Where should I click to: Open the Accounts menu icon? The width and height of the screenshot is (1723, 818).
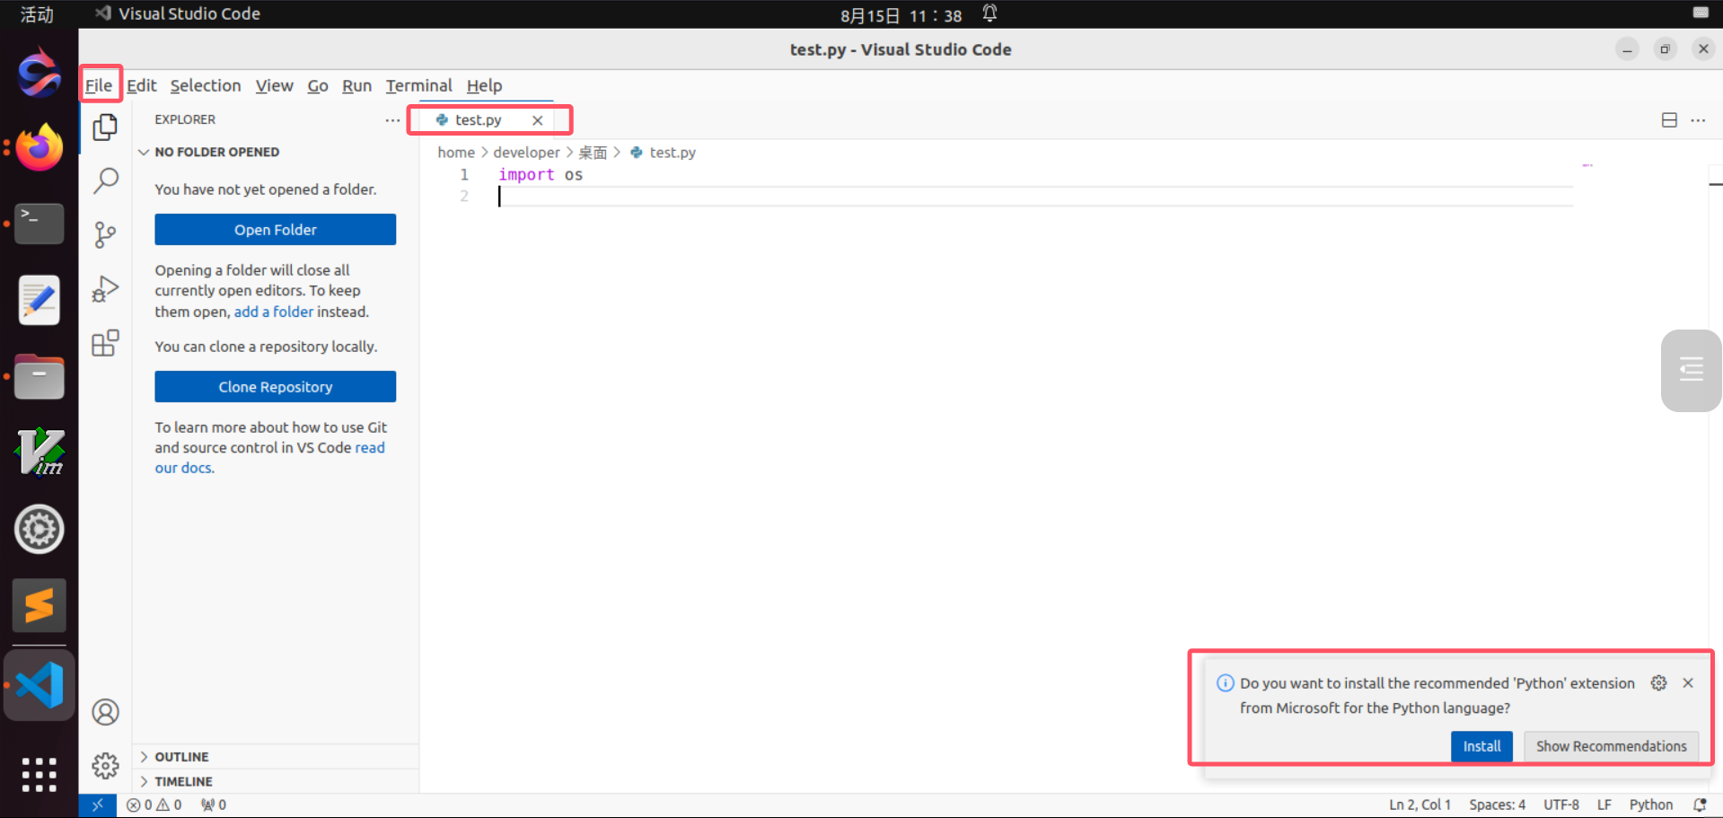[105, 712]
